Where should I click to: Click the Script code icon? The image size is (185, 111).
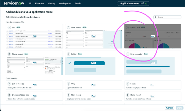click(128, 84)
